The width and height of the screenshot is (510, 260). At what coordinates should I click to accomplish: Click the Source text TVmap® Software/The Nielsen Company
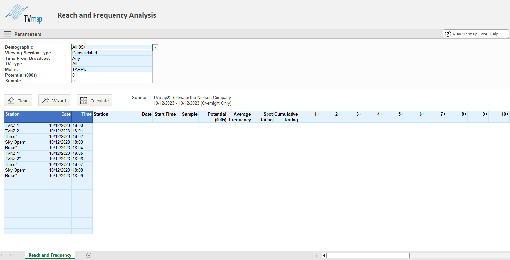click(x=192, y=97)
